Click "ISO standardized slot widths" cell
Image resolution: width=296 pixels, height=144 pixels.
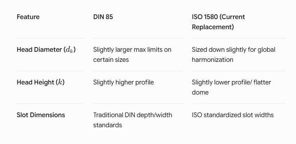233,115
